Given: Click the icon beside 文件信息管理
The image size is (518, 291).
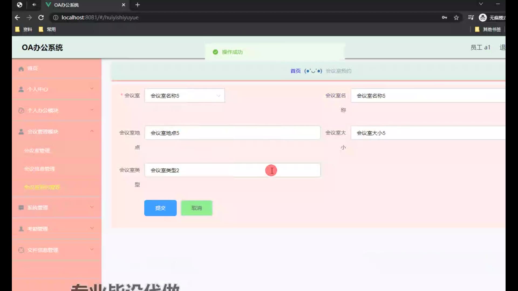Looking at the screenshot, I should [x=21, y=250].
